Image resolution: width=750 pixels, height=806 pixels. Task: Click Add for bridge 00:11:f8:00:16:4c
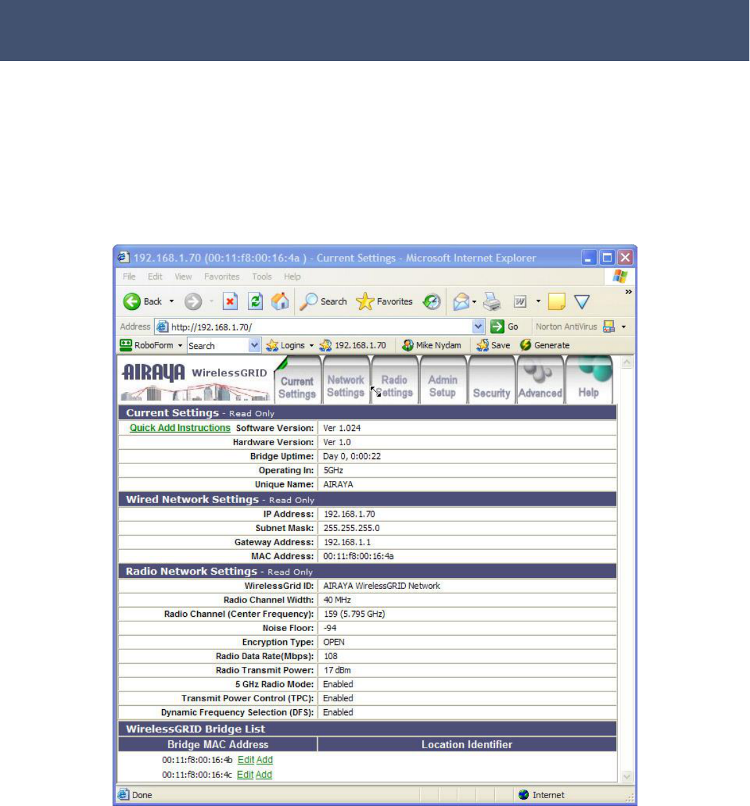coord(263,775)
